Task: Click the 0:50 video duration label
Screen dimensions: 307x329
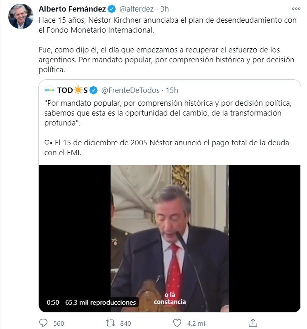Action: (53, 302)
